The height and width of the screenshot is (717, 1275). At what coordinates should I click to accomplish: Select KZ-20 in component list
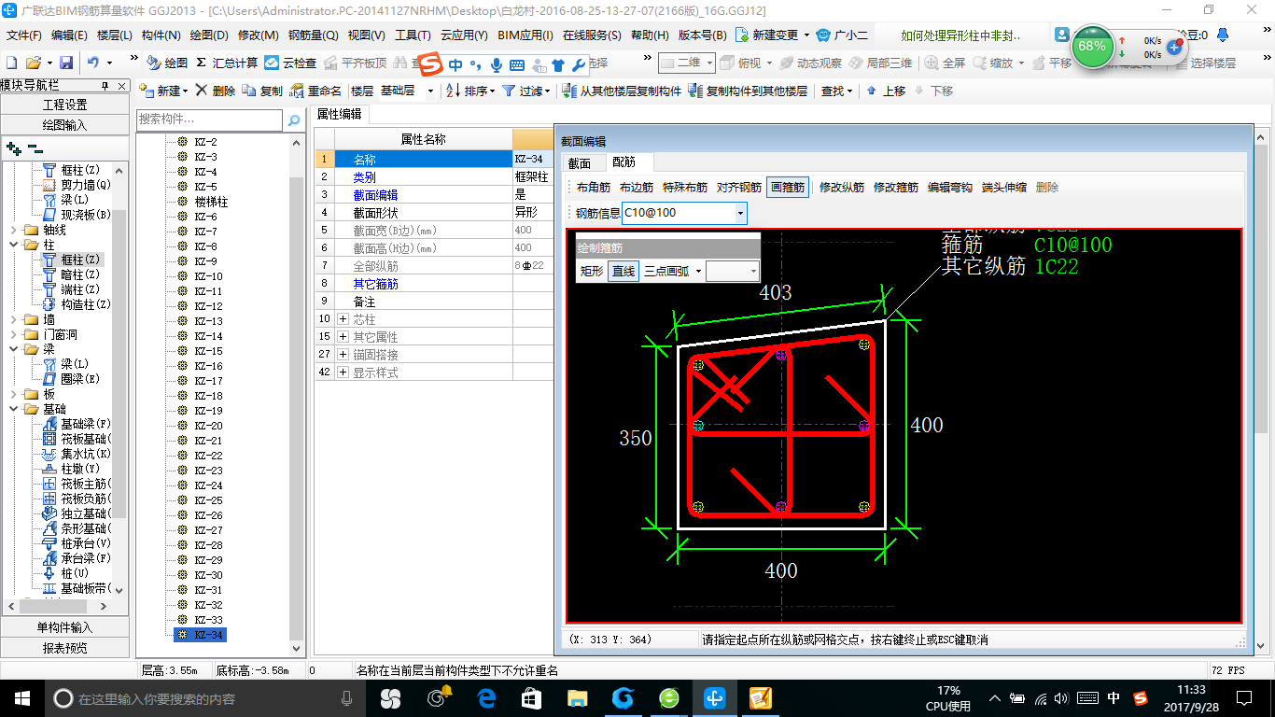tap(208, 426)
